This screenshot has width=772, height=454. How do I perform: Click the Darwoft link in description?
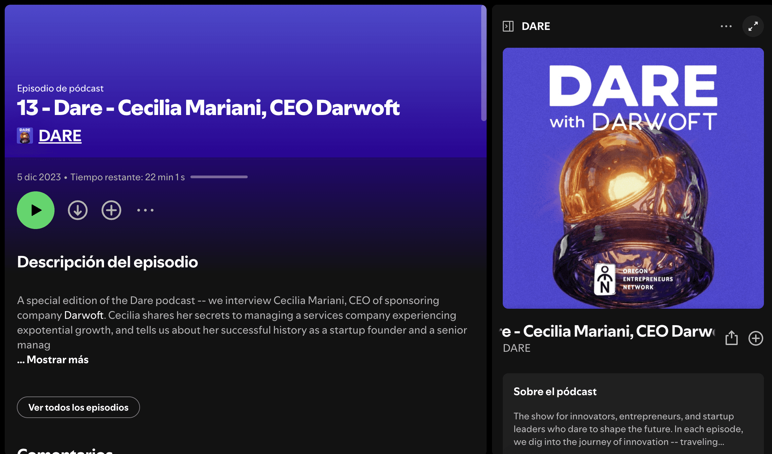pos(84,315)
